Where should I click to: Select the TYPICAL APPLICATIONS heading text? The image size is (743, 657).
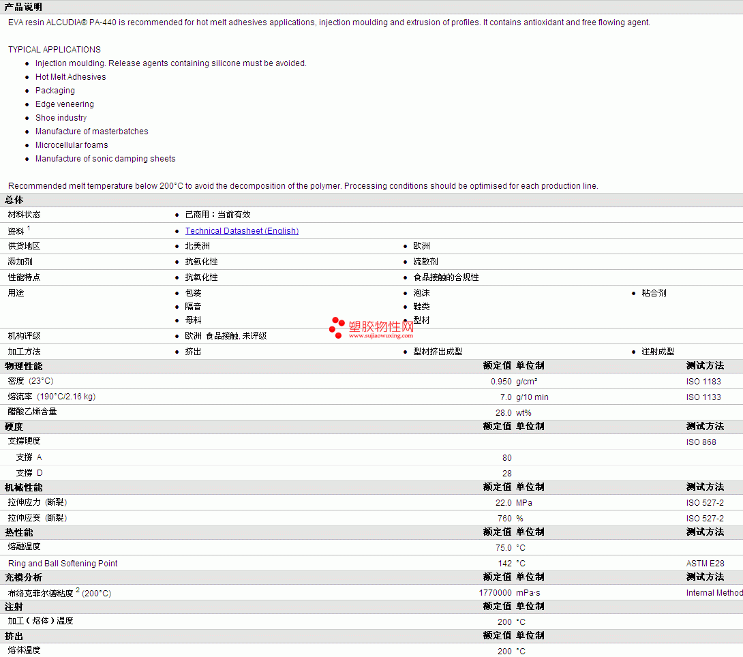coord(55,50)
